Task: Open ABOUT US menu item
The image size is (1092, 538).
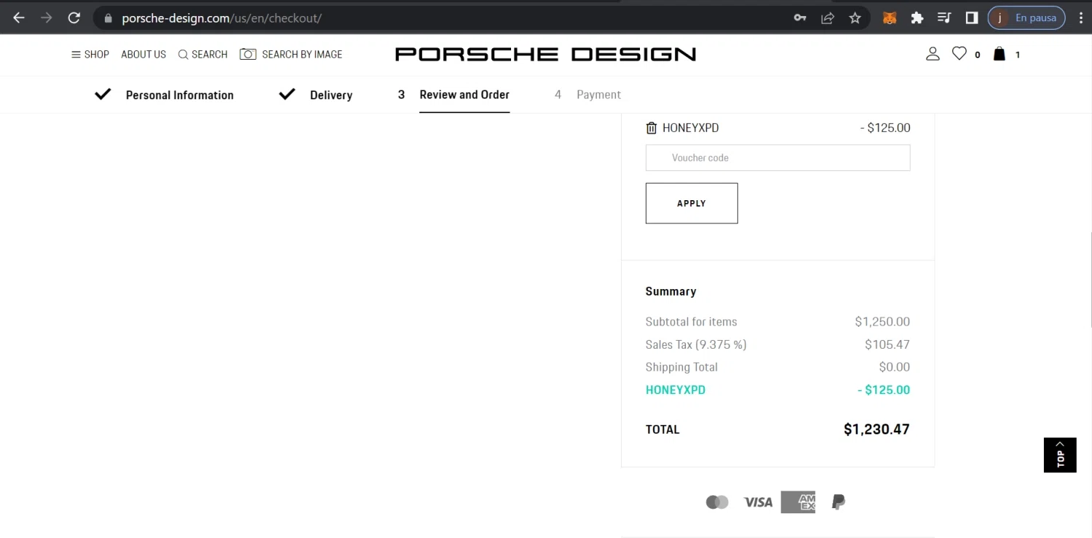Action: 143,55
